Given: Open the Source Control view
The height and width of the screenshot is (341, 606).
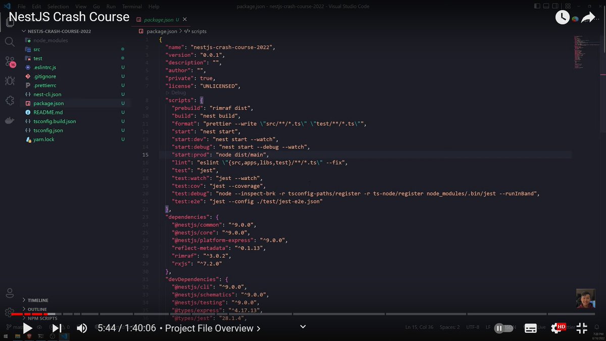Looking at the screenshot, I should (x=10, y=61).
